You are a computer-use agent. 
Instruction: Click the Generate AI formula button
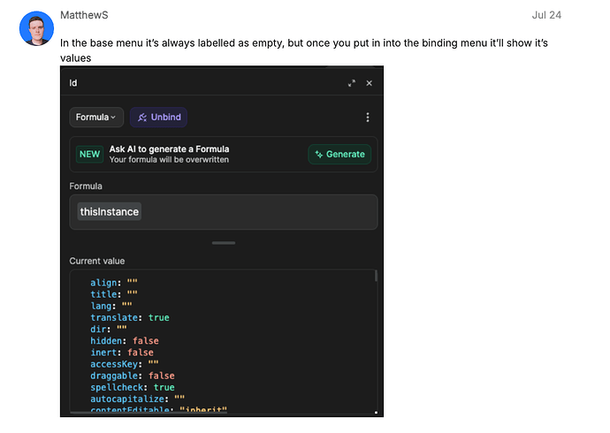coord(339,155)
